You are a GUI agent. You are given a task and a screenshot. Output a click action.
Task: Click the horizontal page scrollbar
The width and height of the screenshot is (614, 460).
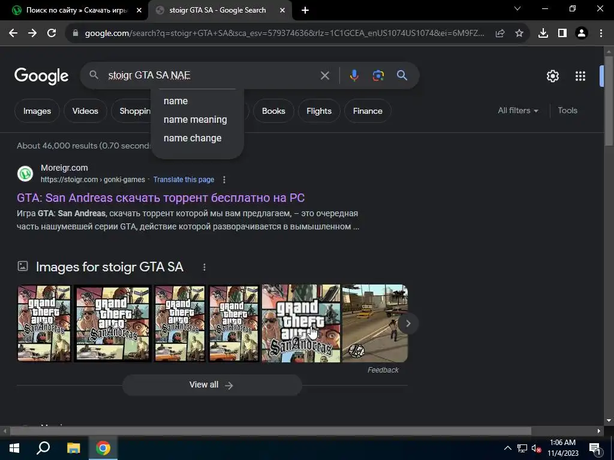[270, 431]
